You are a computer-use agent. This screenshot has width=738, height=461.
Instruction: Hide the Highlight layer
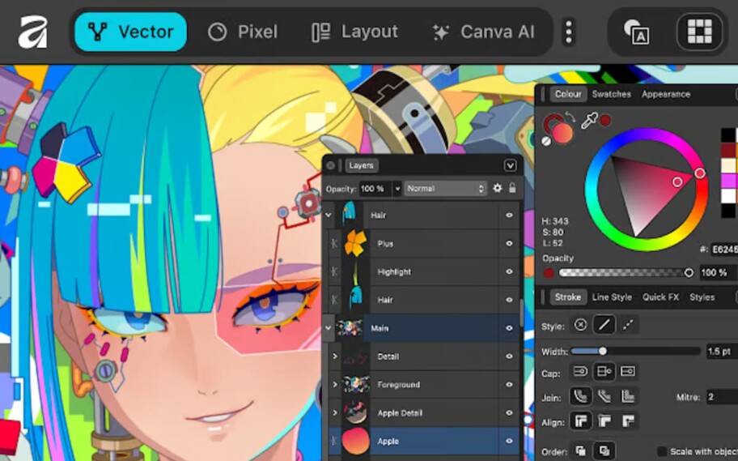509,271
